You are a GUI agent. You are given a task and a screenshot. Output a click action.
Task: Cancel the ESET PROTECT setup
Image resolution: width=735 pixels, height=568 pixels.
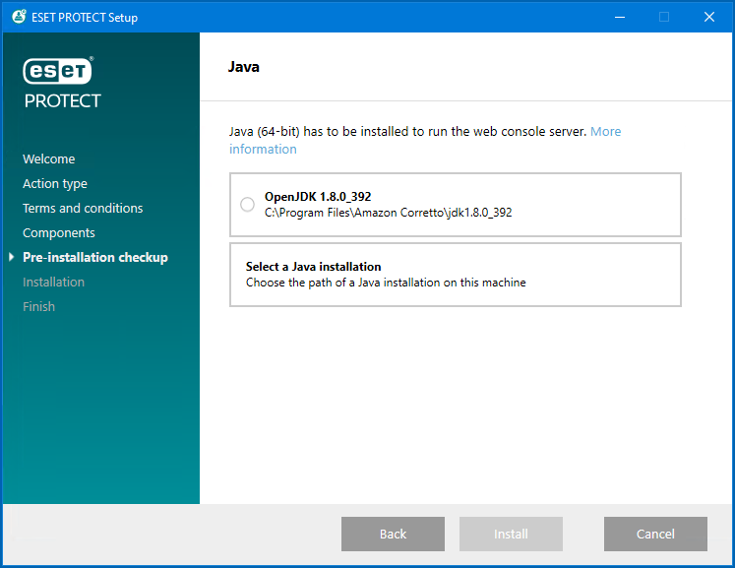tap(655, 534)
